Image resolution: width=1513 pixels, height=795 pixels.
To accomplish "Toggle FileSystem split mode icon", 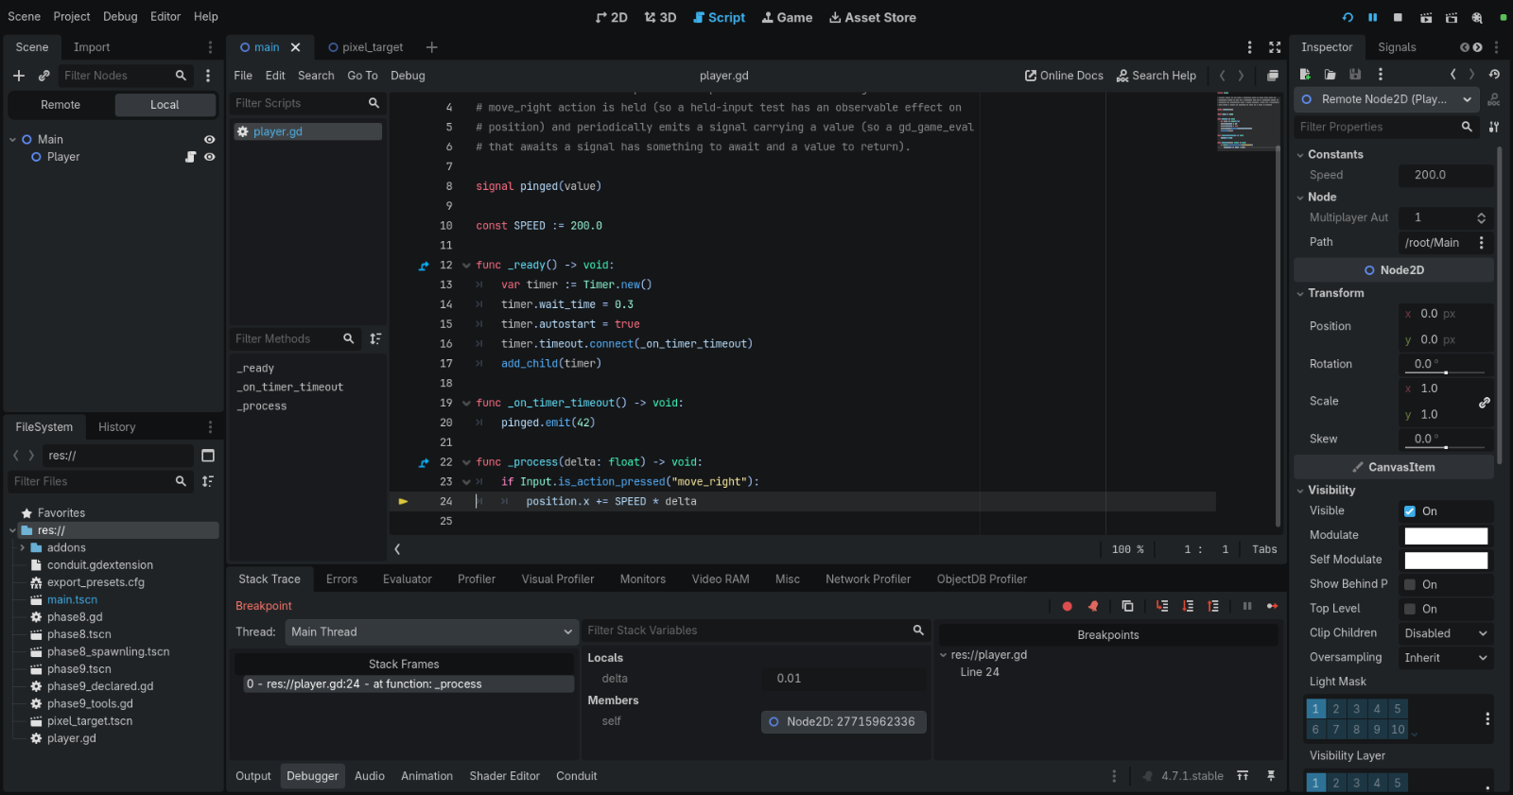I will pyautogui.click(x=208, y=456).
